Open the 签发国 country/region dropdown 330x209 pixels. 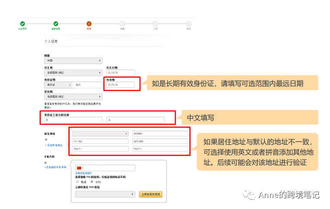[x=73, y=97]
